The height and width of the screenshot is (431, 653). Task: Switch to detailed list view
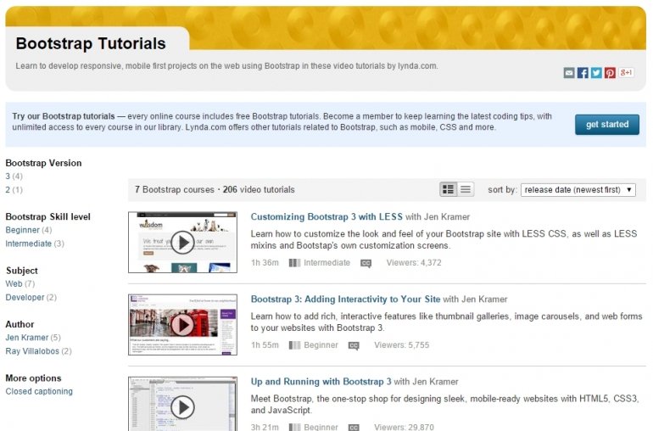pos(449,189)
